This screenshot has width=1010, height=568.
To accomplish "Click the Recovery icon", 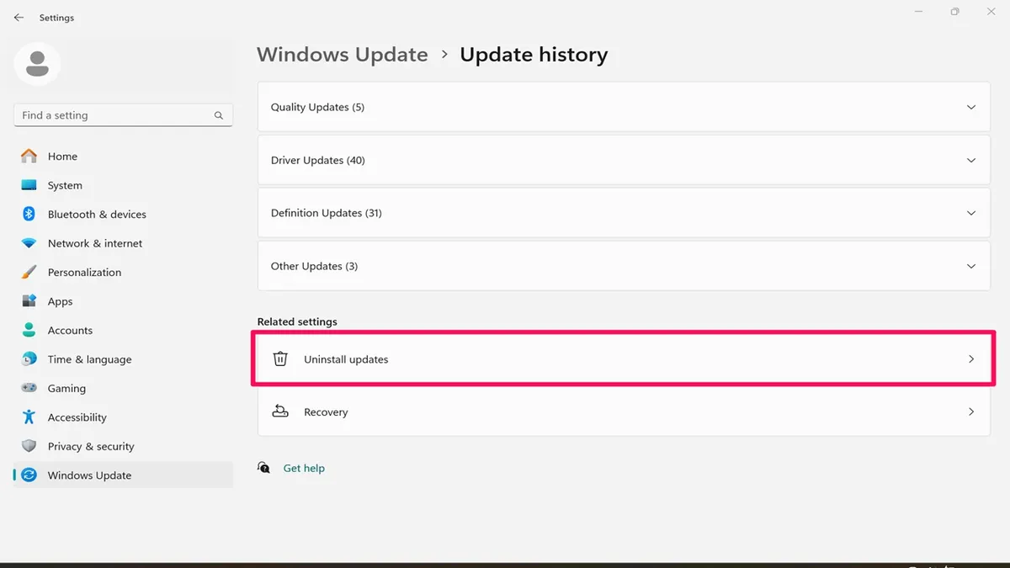I will [x=280, y=411].
